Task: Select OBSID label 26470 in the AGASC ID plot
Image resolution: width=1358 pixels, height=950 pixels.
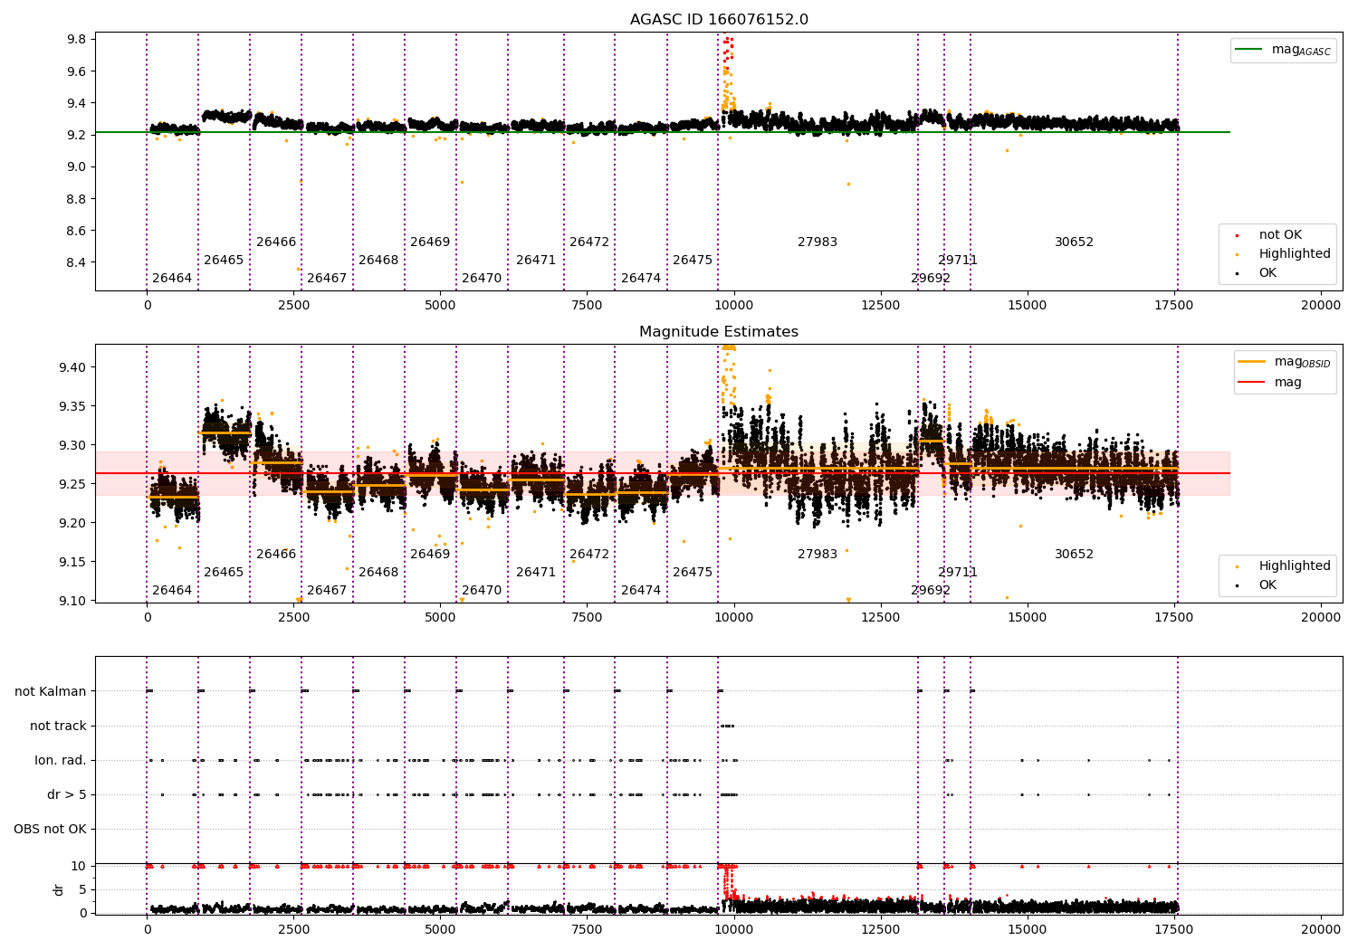Action: coord(482,279)
